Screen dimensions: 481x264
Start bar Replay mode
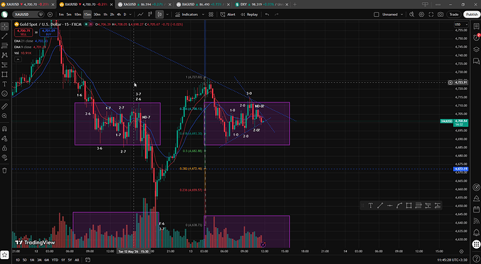249,15
